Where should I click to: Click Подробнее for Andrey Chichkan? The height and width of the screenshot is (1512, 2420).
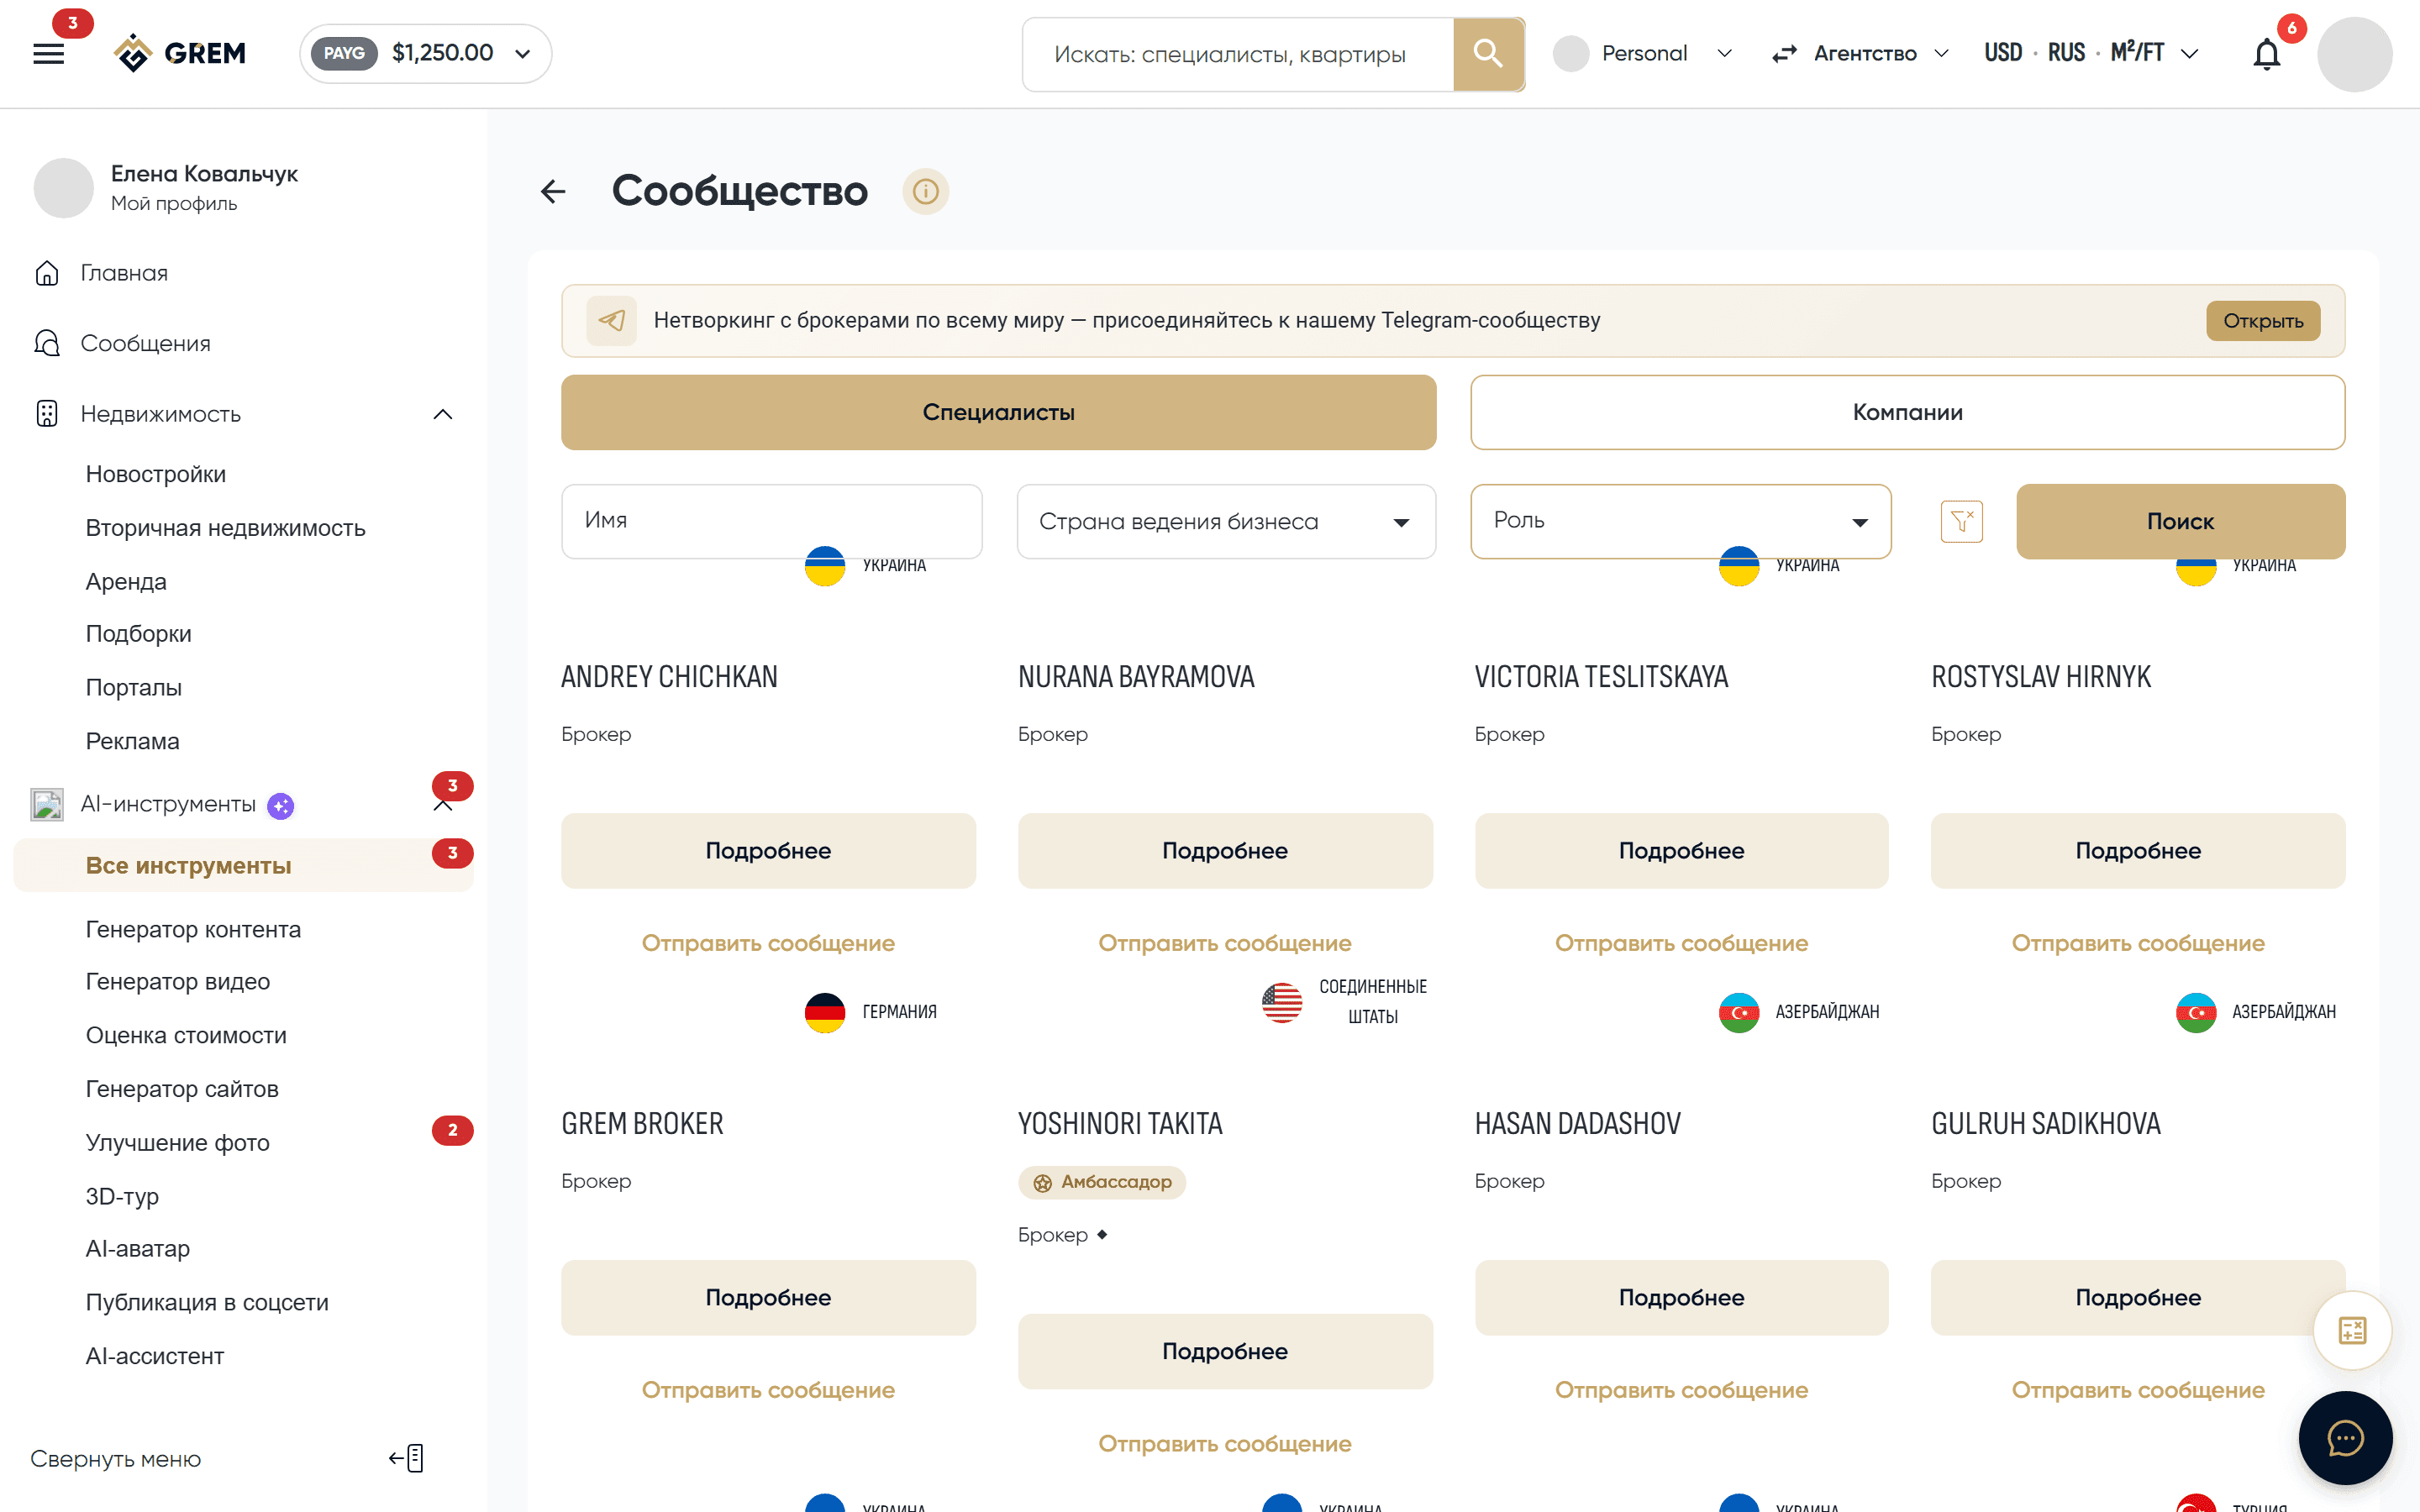(768, 850)
